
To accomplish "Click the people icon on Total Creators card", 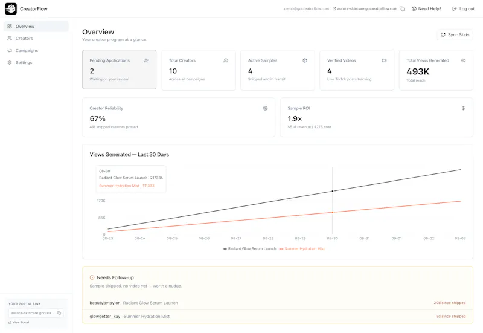I will coord(226,60).
